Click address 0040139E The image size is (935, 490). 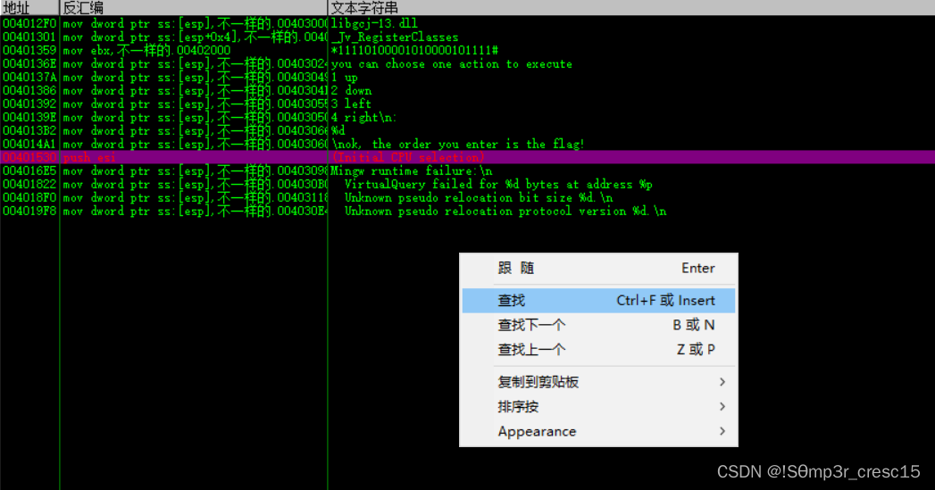point(29,118)
